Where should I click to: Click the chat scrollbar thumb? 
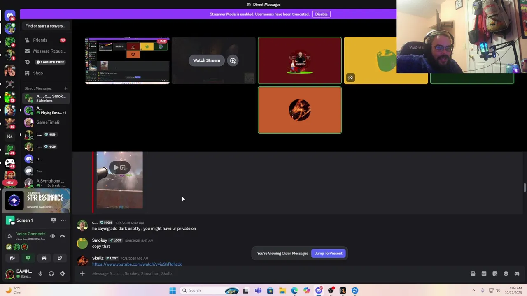[x=525, y=188]
